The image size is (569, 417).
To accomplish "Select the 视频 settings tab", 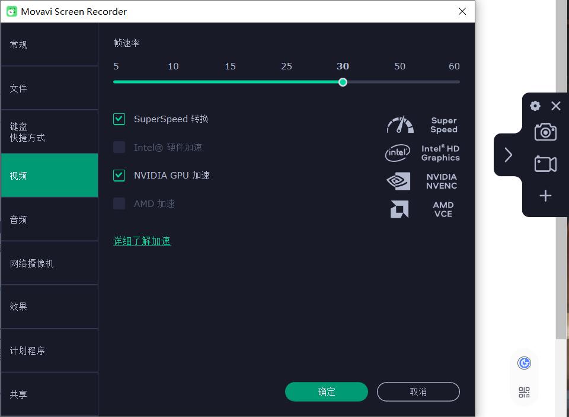I will pyautogui.click(x=49, y=176).
